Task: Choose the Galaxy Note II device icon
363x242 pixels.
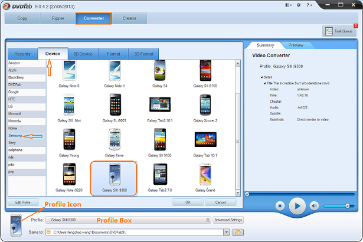Action: tap(115, 71)
